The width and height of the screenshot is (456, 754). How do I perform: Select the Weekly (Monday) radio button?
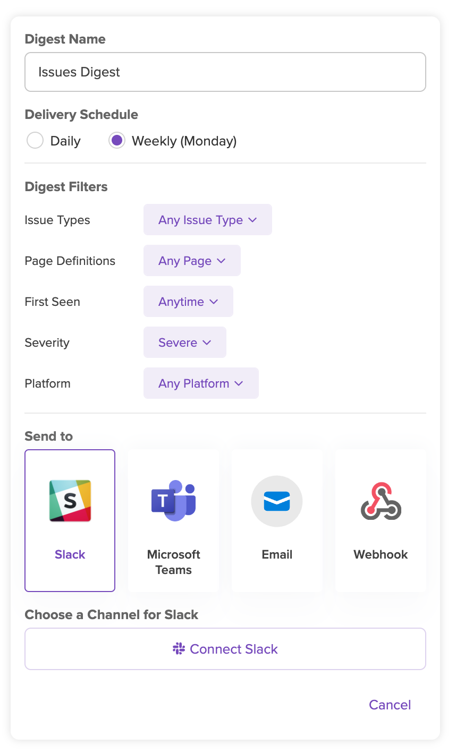pos(117,141)
